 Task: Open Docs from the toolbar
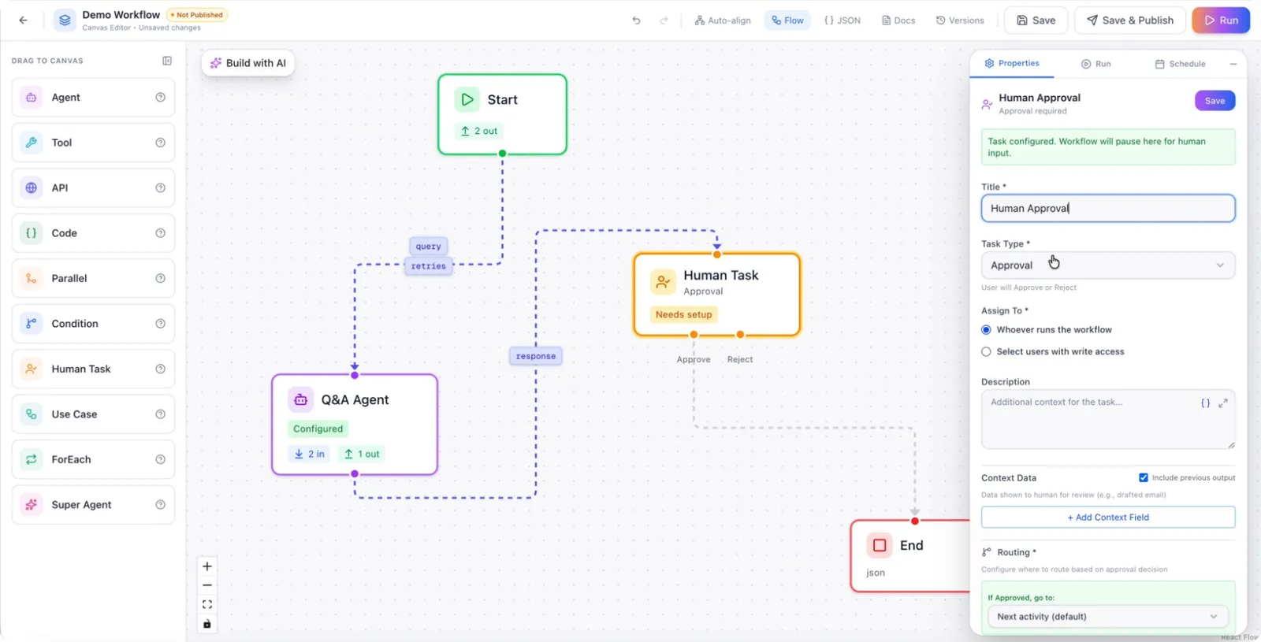click(898, 20)
